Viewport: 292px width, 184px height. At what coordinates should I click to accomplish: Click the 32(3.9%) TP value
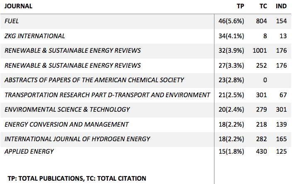tap(231, 51)
